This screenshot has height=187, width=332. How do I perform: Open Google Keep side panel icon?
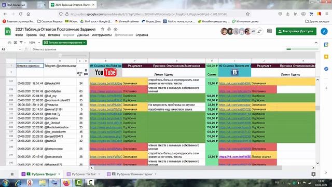[326, 57]
